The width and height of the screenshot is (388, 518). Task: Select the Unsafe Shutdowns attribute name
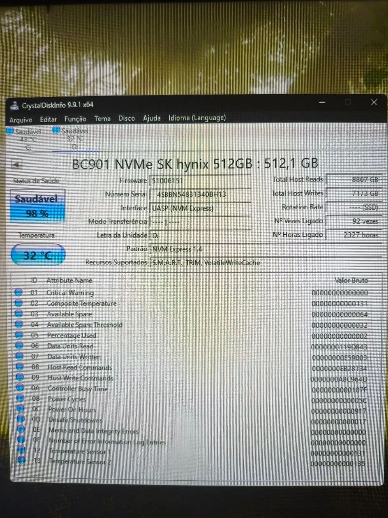76,420
